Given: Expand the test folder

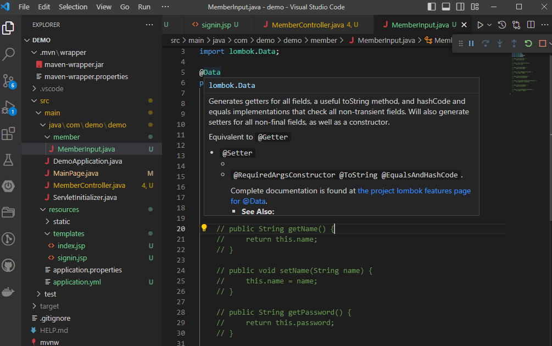Looking at the screenshot, I should point(38,294).
